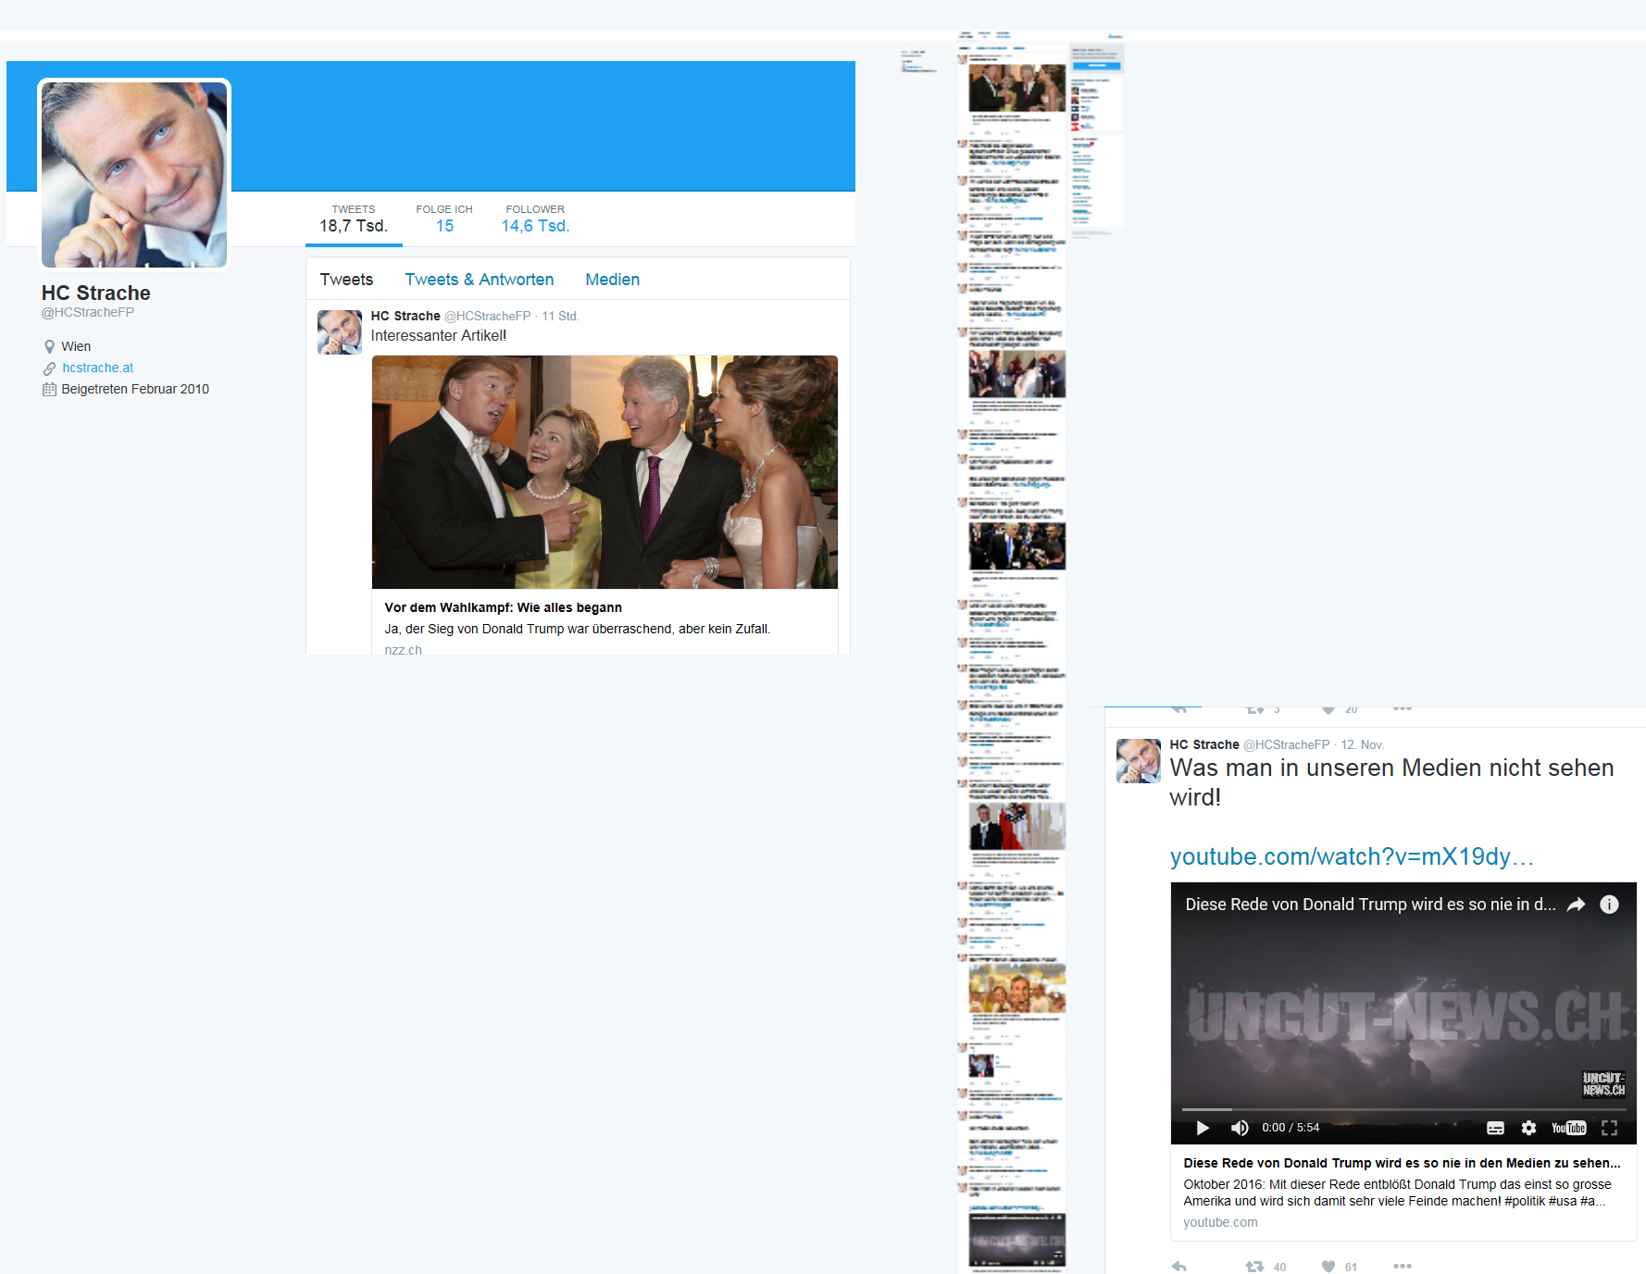Open the hcstrache.at website link
Screen dimensions: 1646x1274
pos(97,368)
